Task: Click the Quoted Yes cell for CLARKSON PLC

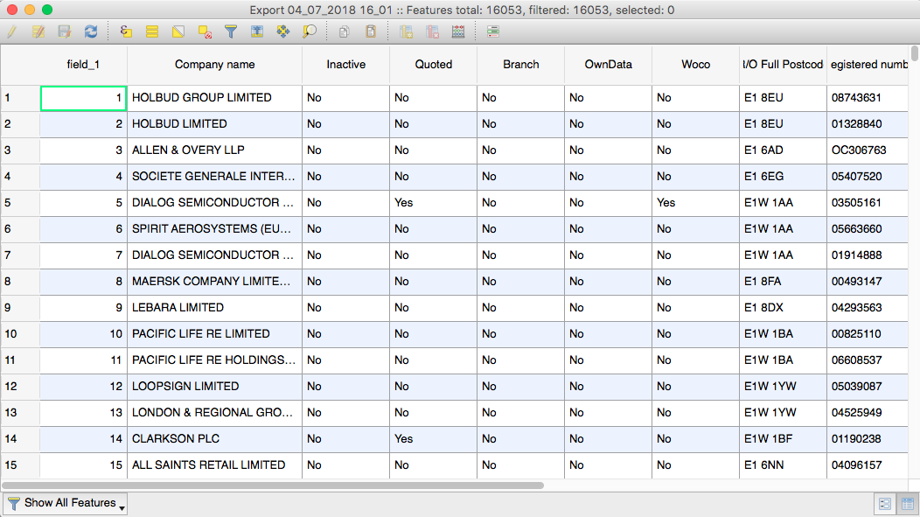Action: tap(434, 439)
